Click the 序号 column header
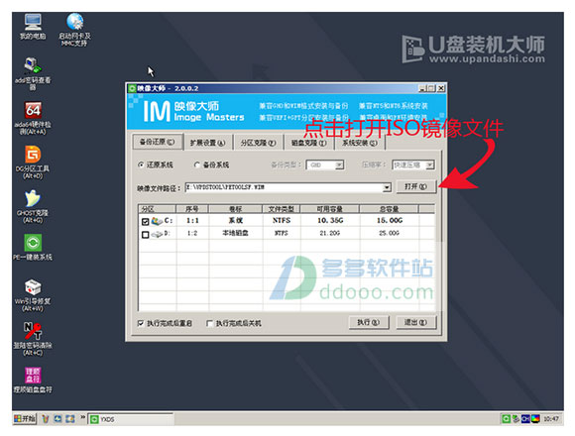This screenshot has width=575, height=436. pos(192,209)
